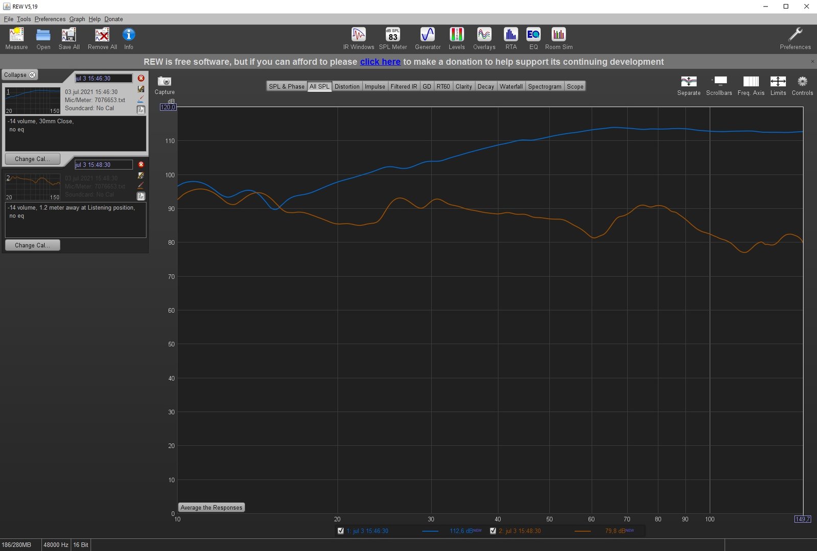The height and width of the screenshot is (551, 817).
Task: Click the Capture camera icon
Action: pos(164,82)
